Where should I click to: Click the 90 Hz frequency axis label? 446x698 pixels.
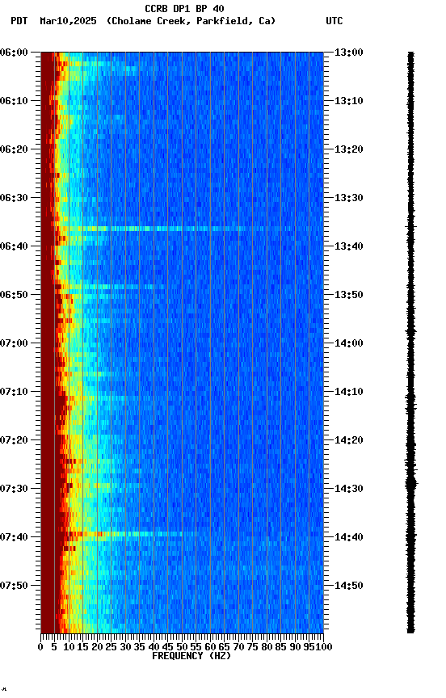pyautogui.click(x=295, y=647)
